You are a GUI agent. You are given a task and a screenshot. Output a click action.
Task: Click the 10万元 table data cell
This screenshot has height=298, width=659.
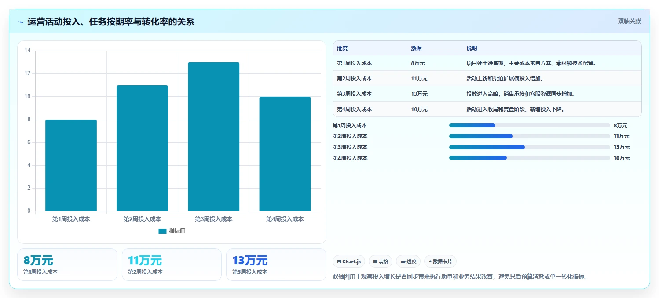419,109
